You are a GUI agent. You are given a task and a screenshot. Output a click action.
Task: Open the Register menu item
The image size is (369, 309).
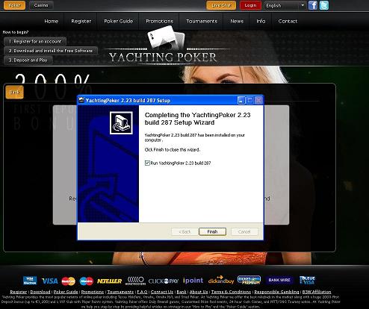coord(81,21)
